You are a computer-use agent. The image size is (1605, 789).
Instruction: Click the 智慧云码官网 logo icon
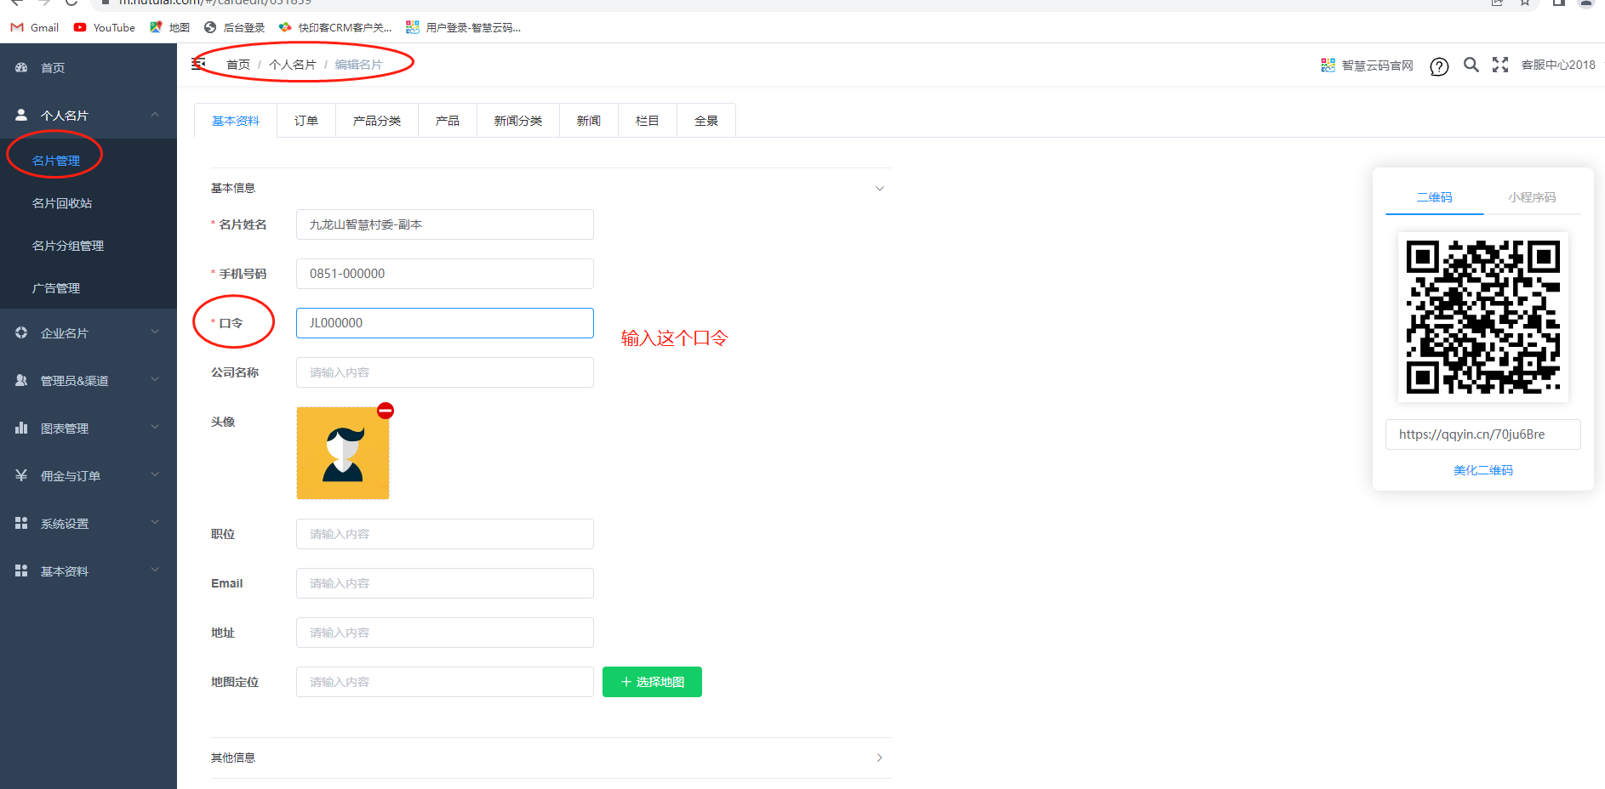[1328, 65]
